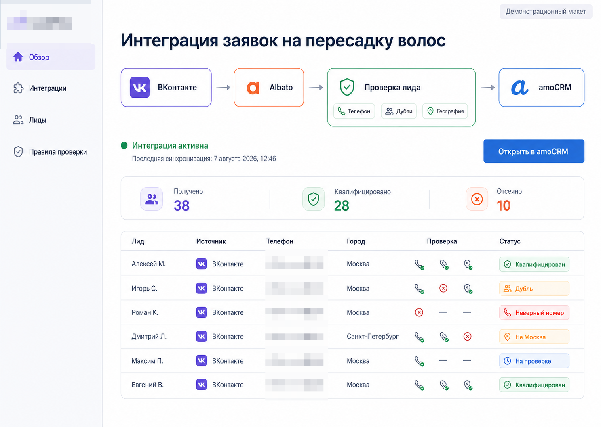Click the shield icon beside Правила проверки
601x427 pixels.
(x=18, y=152)
